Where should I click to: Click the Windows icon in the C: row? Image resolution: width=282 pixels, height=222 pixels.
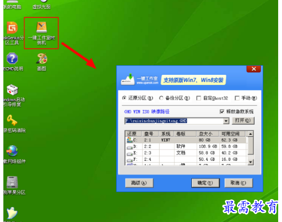(129, 140)
